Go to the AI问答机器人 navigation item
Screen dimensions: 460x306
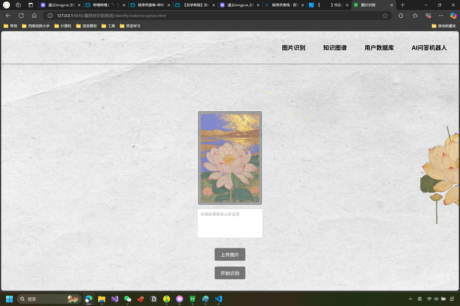tap(429, 48)
